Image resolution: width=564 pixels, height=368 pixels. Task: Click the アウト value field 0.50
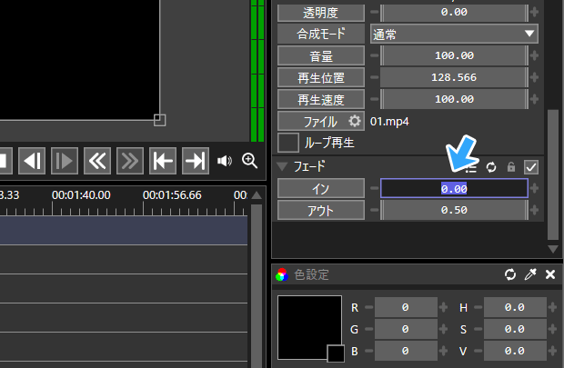point(454,210)
